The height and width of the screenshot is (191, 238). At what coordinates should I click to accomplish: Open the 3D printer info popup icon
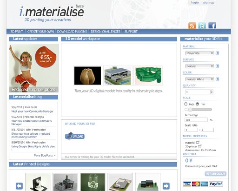[x=200, y=146]
